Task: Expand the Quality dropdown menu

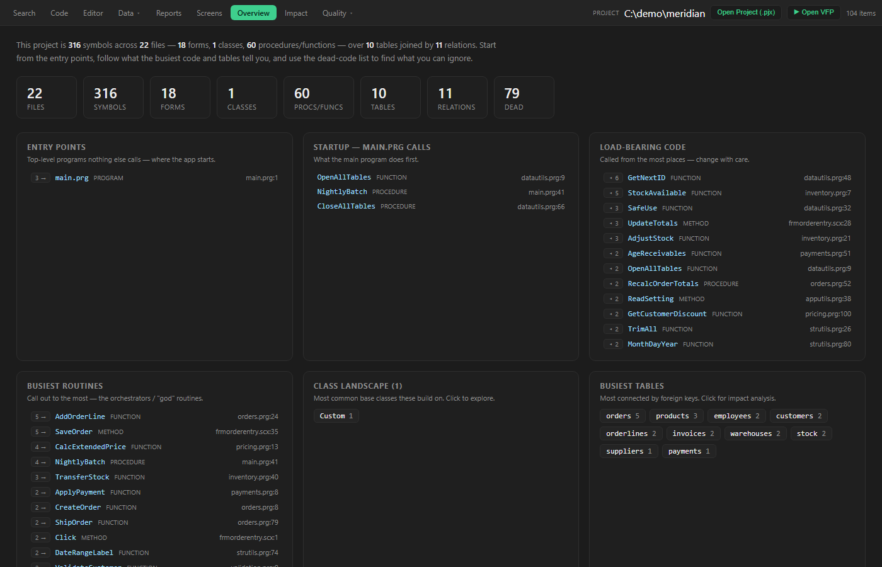Action: click(338, 13)
